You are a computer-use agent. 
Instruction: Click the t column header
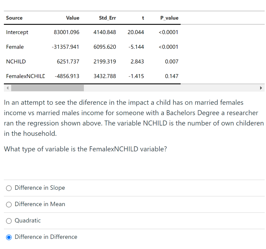click(143, 18)
